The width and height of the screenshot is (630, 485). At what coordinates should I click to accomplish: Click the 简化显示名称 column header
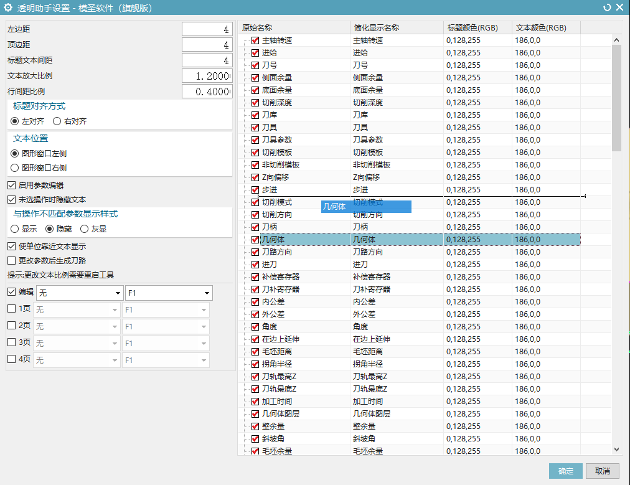pyautogui.click(x=397, y=28)
